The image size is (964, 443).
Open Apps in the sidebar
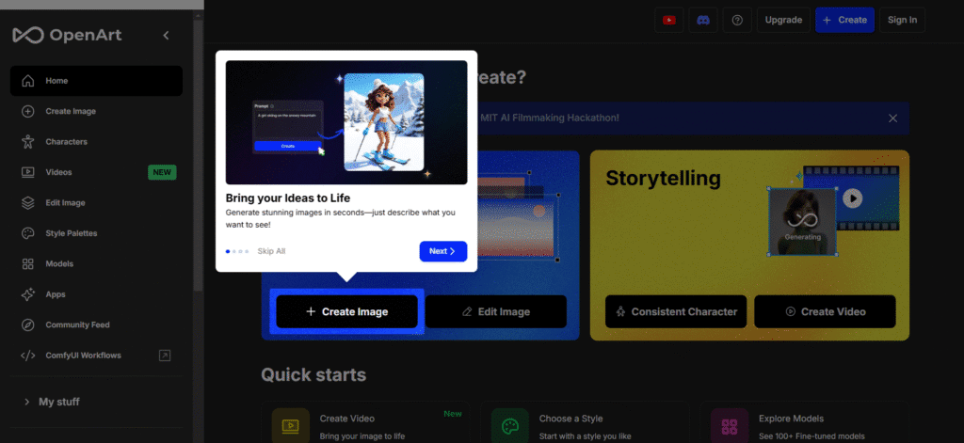pyautogui.click(x=96, y=294)
